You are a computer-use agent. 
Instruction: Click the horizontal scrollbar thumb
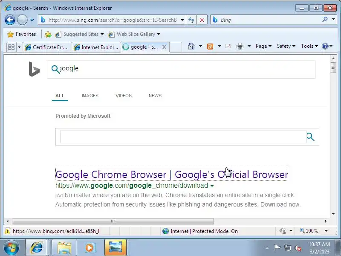pos(113,221)
